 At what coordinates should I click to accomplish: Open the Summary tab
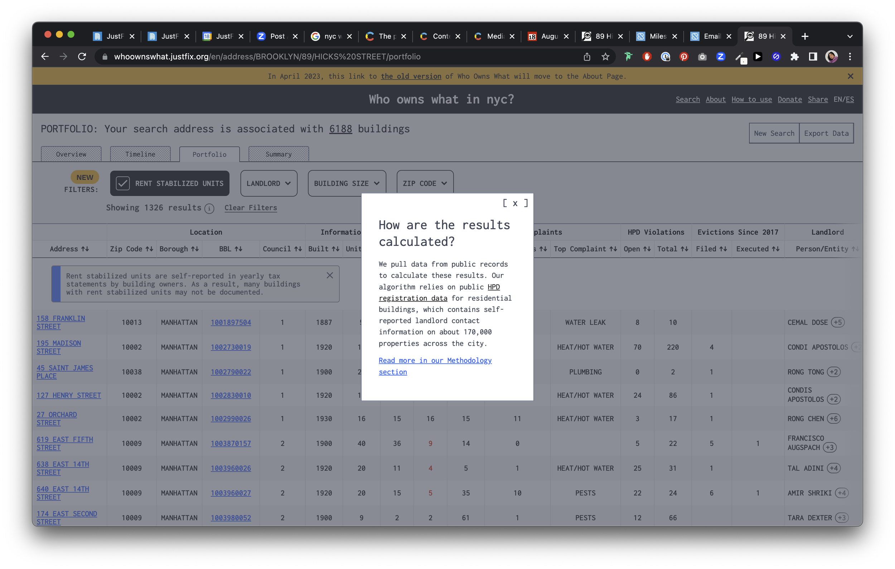coord(279,154)
